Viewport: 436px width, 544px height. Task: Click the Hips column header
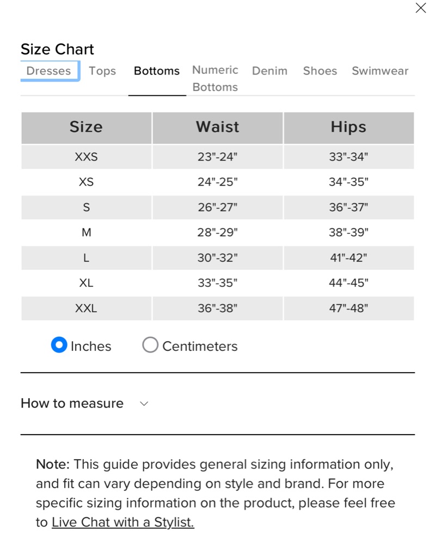click(x=348, y=127)
